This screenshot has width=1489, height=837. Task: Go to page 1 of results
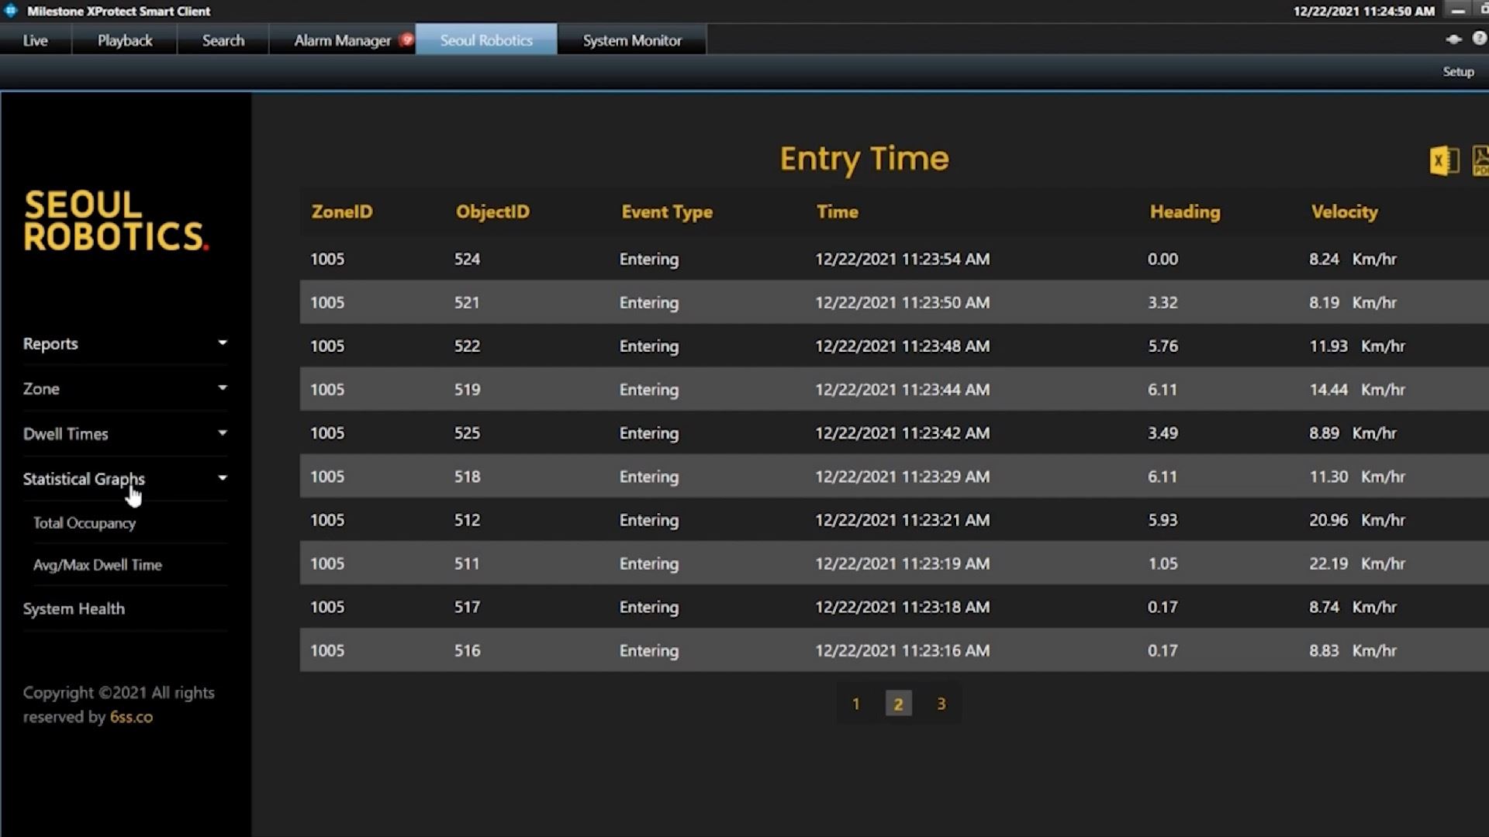click(x=855, y=704)
